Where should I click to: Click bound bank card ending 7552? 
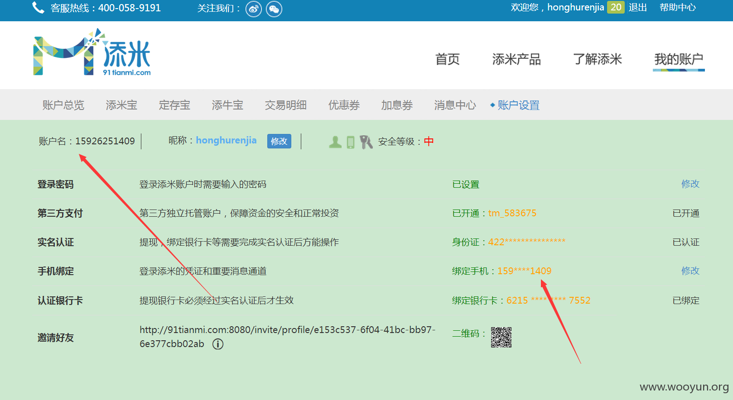coord(548,300)
